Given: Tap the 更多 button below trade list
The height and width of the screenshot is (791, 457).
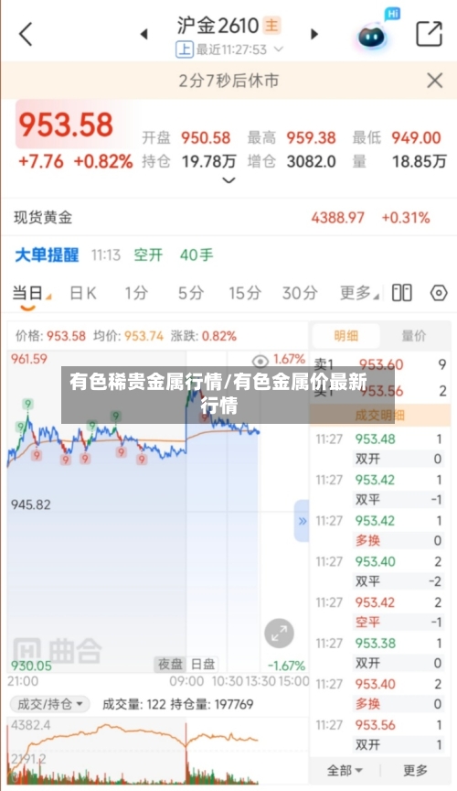Looking at the screenshot, I should tap(415, 770).
